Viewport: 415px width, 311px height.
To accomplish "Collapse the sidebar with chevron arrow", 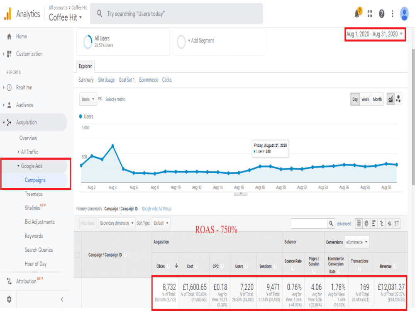I will 62,299.
